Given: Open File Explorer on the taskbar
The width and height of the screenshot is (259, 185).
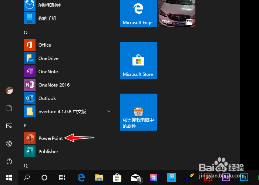Looking at the screenshot, I should tap(99, 178).
